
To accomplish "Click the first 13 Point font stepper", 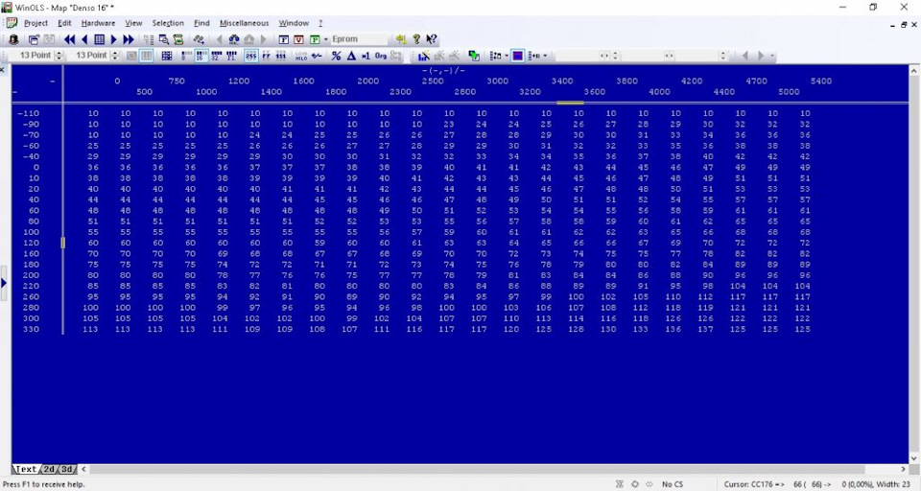I will pos(59,56).
